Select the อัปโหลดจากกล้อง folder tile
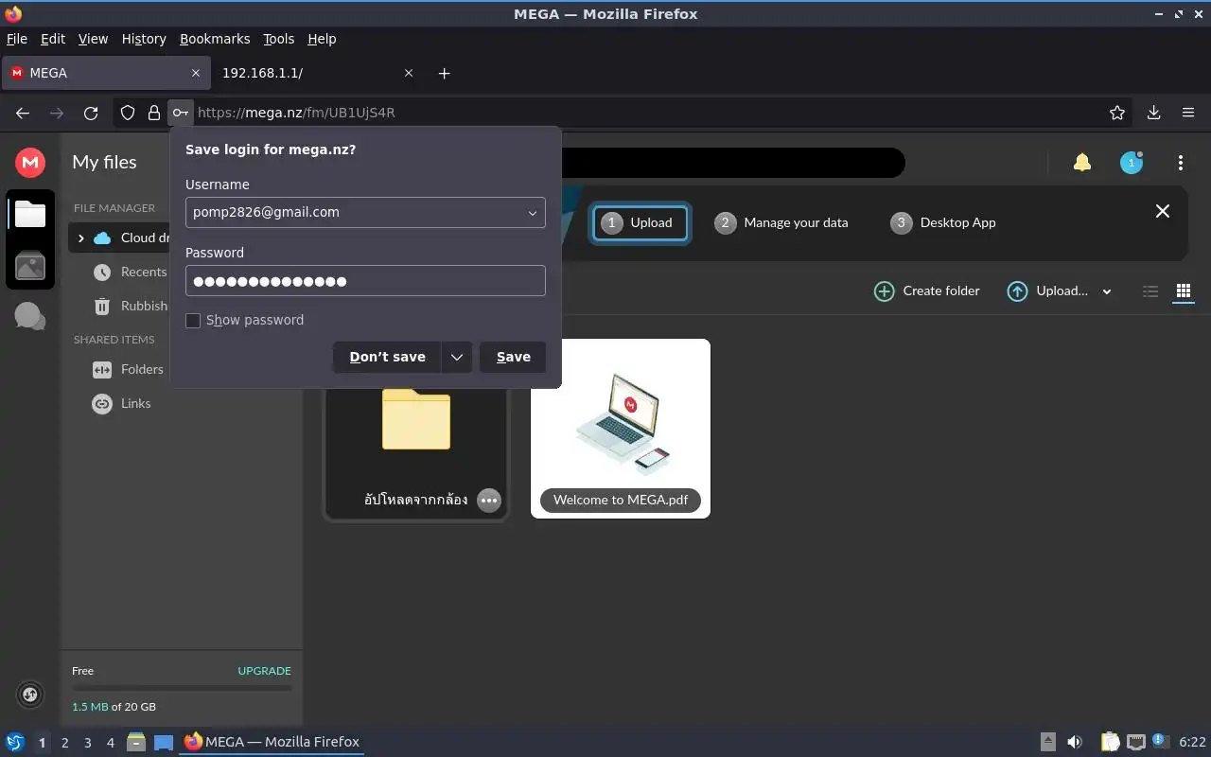This screenshot has height=757, width=1211. (x=416, y=429)
